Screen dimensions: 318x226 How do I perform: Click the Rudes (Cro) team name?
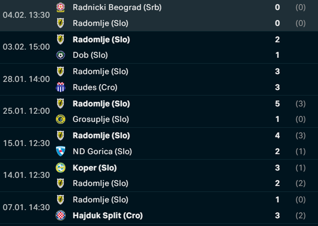click(x=95, y=87)
